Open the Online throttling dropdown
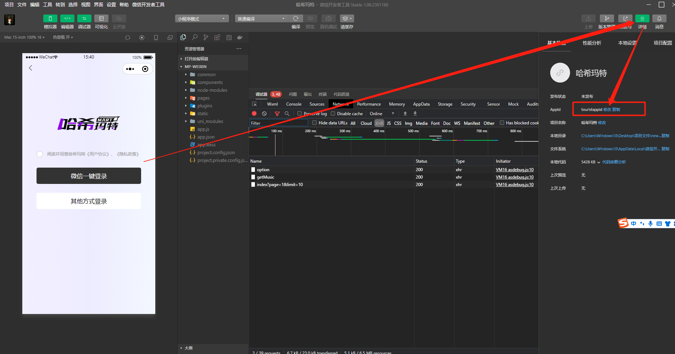675x354 pixels. pos(382,113)
